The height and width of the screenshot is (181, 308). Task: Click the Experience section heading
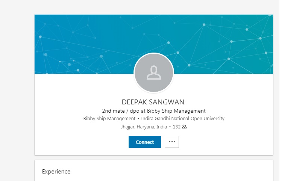tap(56, 172)
